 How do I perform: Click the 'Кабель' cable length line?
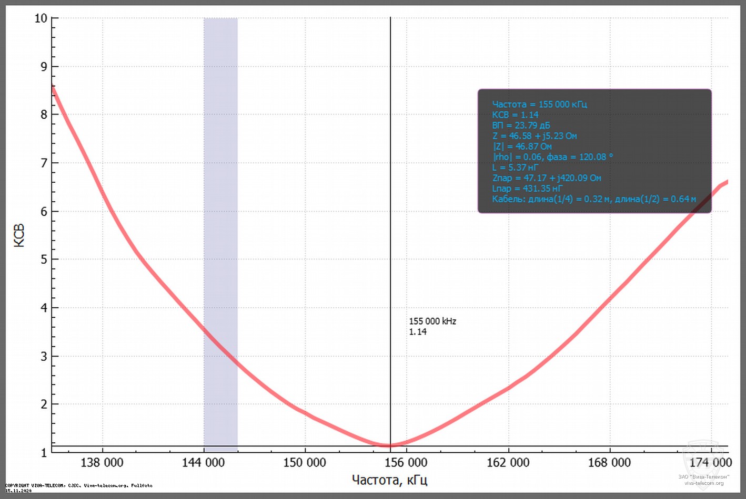[x=593, y=199]
